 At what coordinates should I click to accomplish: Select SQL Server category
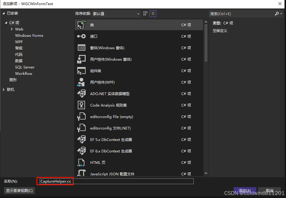point(25,67)
